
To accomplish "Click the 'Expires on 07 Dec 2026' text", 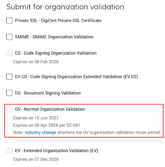I will tap(36, 159).
